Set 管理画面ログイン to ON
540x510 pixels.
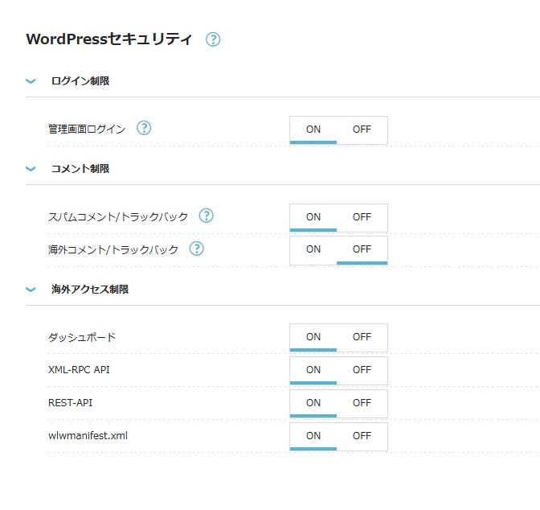(313, 129)
